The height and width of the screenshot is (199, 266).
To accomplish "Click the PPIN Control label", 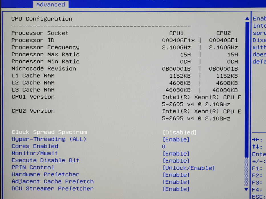I will pos(33,167).
